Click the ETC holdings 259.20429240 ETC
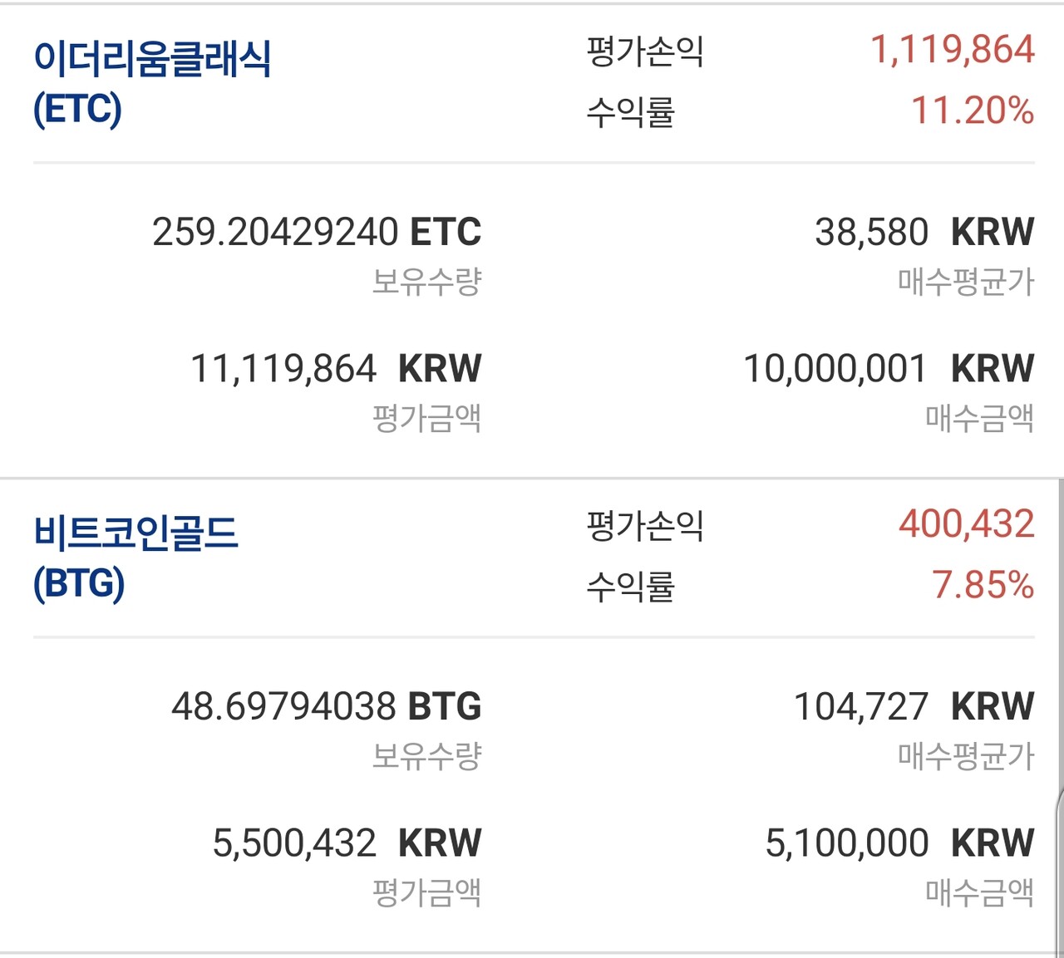 click(317, 232)
